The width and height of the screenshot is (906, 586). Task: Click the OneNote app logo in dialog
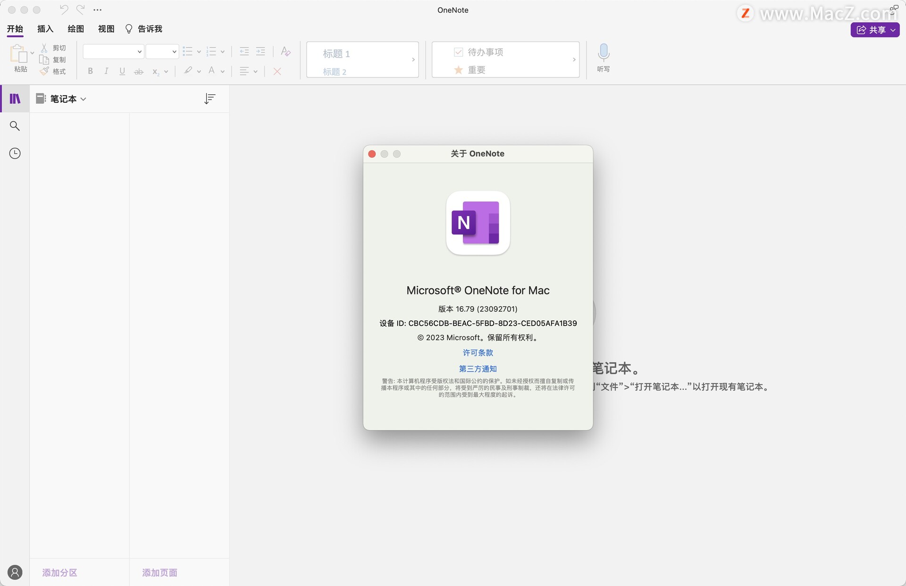click(x=478, y=223)
